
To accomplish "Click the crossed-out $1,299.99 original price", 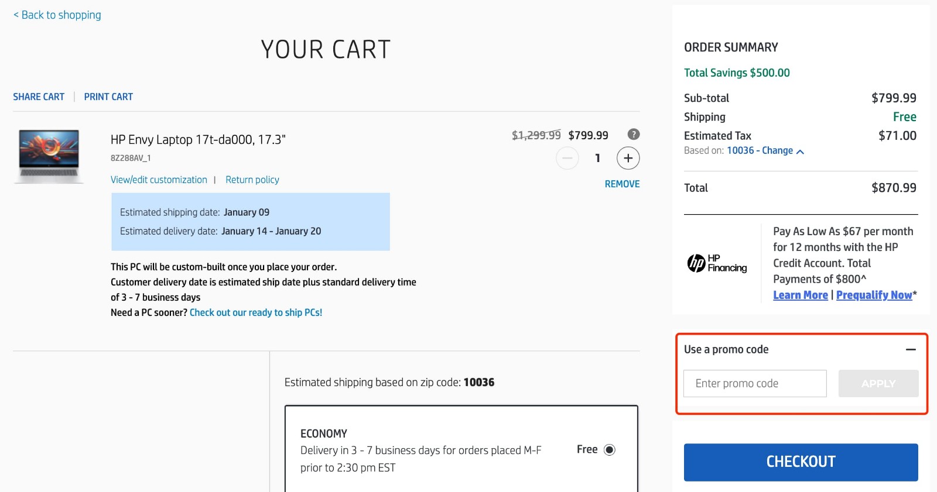I will (x=536, y=135).
